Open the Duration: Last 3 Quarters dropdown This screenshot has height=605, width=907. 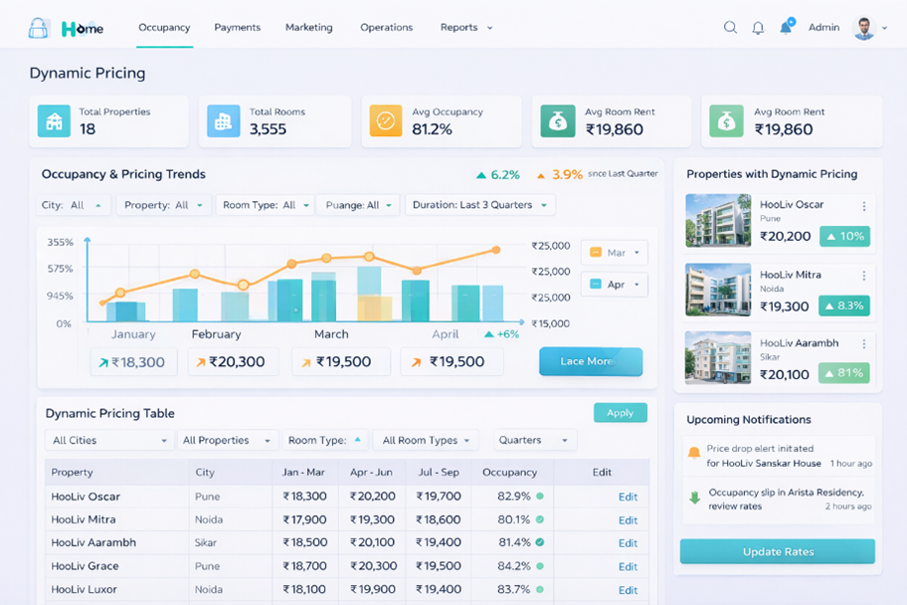(480, 205)
